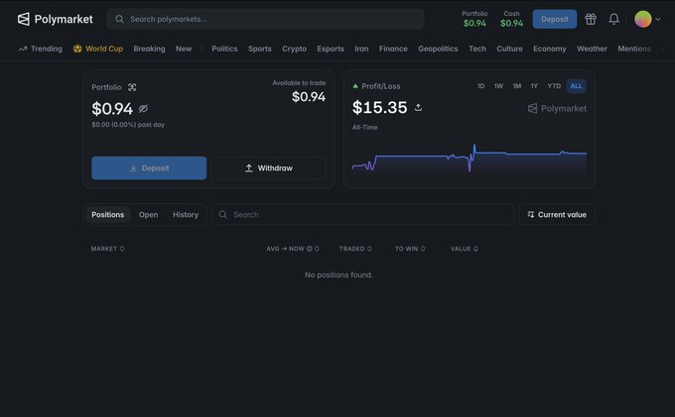This screenshot has width=675, height=417.
Task: Select the 1Y time range
Action: [x=534, y=86]
